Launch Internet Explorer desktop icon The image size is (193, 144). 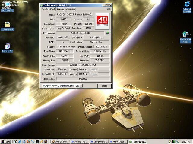[x=187, y=6]
